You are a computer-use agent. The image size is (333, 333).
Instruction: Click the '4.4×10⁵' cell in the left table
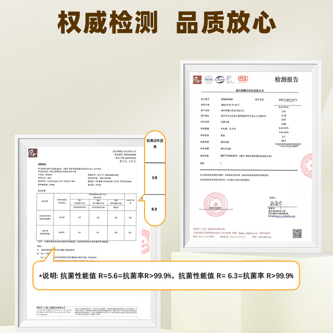pos(62,217)
